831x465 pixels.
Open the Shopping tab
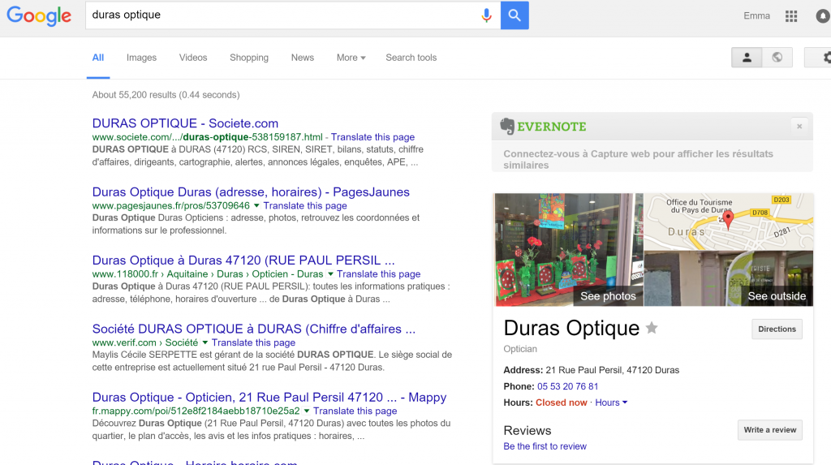(x=249, y=58)
